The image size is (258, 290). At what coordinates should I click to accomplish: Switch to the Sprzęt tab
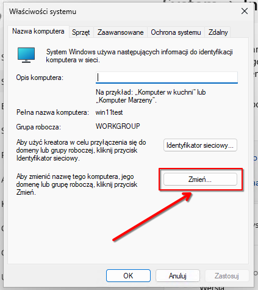tap(81, 32)
